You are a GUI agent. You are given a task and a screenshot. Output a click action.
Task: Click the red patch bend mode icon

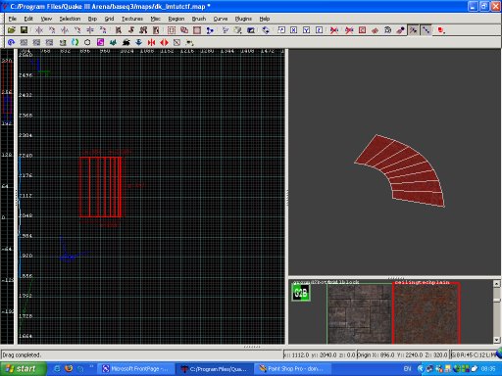375,30
